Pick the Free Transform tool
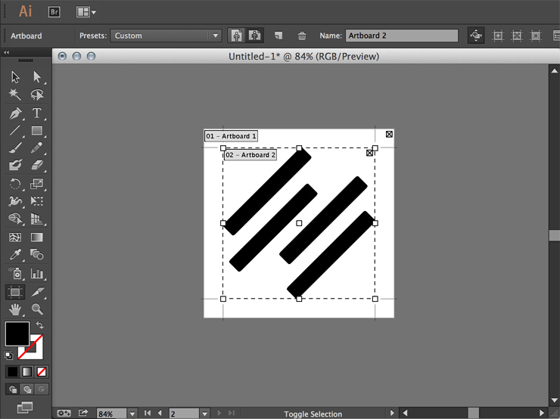 pyautogui.click(x=37, y=201)
